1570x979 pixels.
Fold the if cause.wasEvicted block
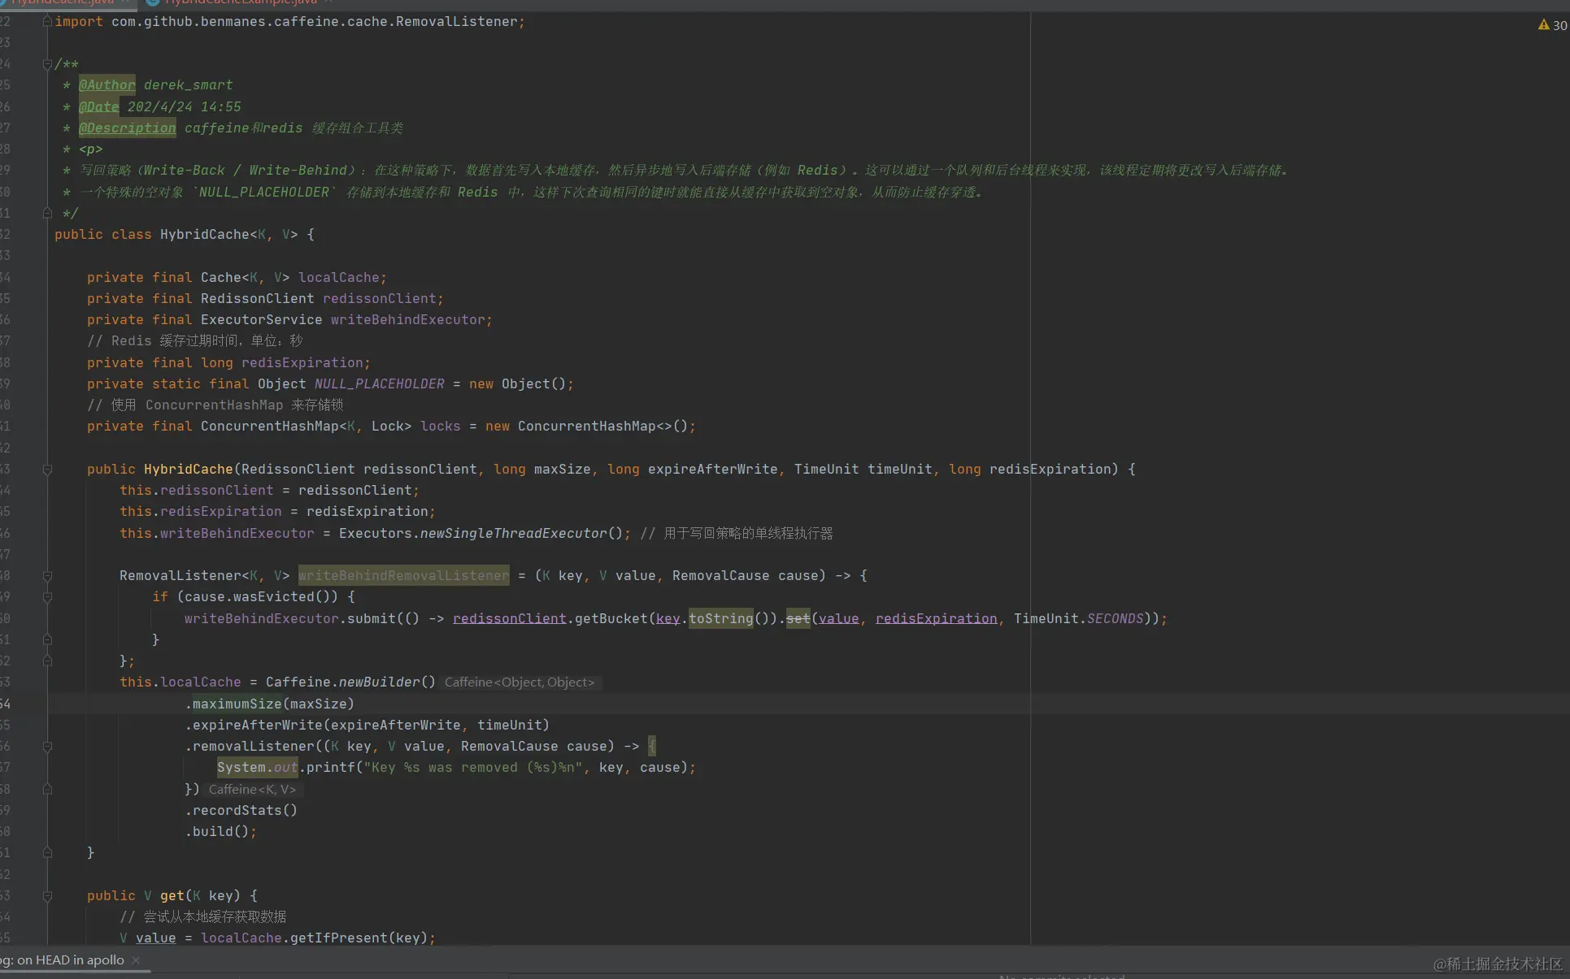click(47, 597)
